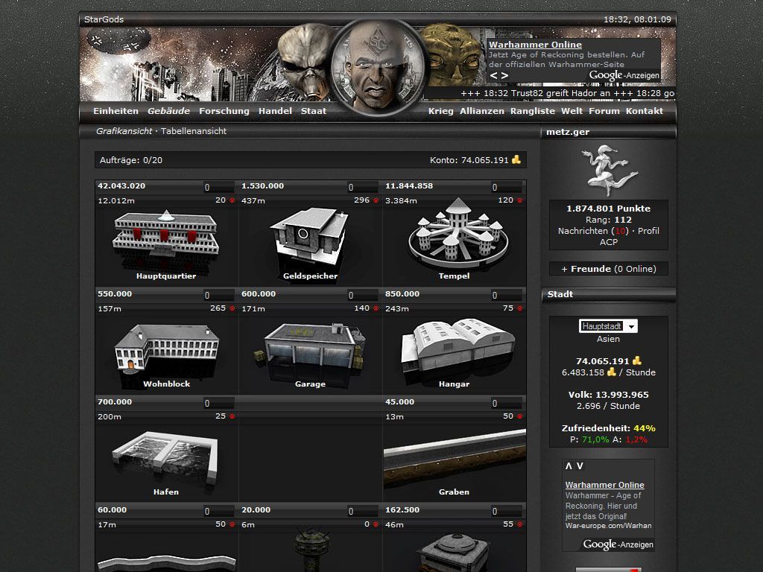Click the "Volk: 13.993.965" text
This screenshot has height=572, width=763.
pyautogui.click(x=608, y=395)
